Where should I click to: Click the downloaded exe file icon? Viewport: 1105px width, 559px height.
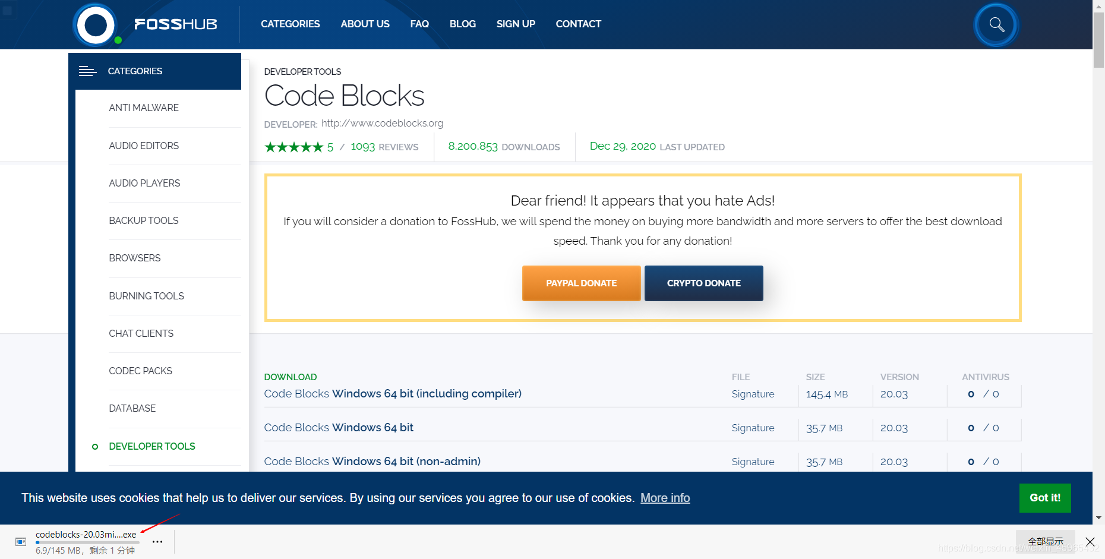pos(21,542)
